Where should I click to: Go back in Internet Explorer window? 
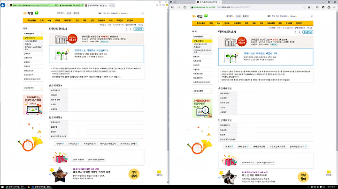click(3, 5)
